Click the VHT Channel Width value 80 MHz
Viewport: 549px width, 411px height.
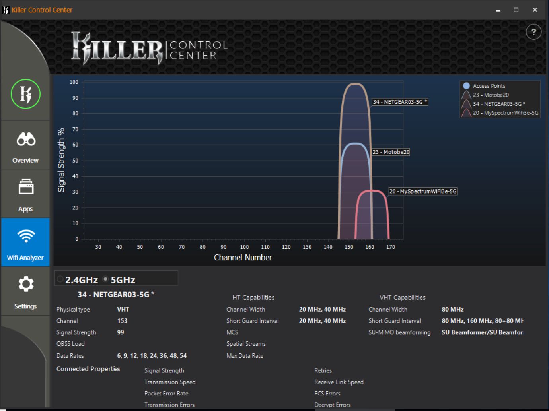coord(452,309)
